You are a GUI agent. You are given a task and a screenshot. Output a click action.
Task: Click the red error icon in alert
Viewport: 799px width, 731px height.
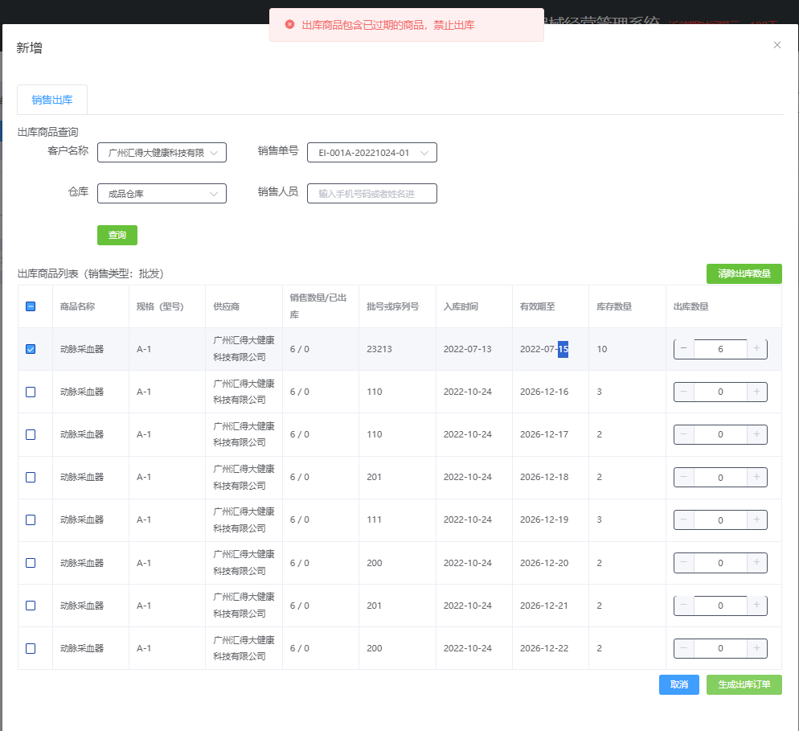click(x=290, y=25)
